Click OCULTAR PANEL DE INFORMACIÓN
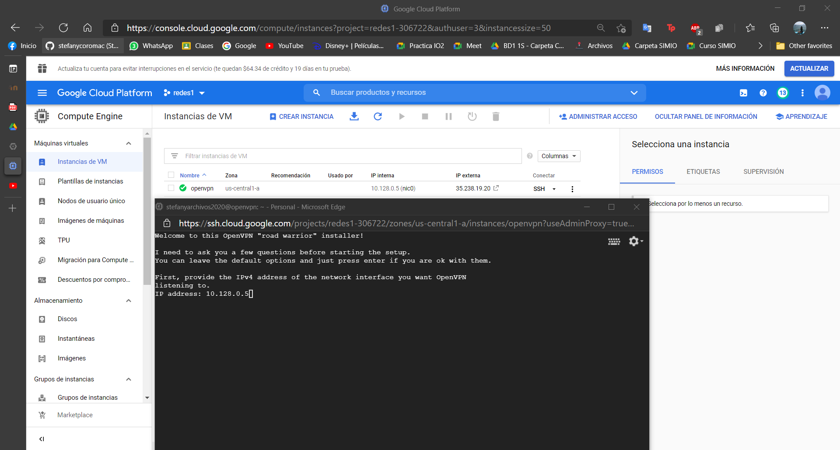 (706, 117)
